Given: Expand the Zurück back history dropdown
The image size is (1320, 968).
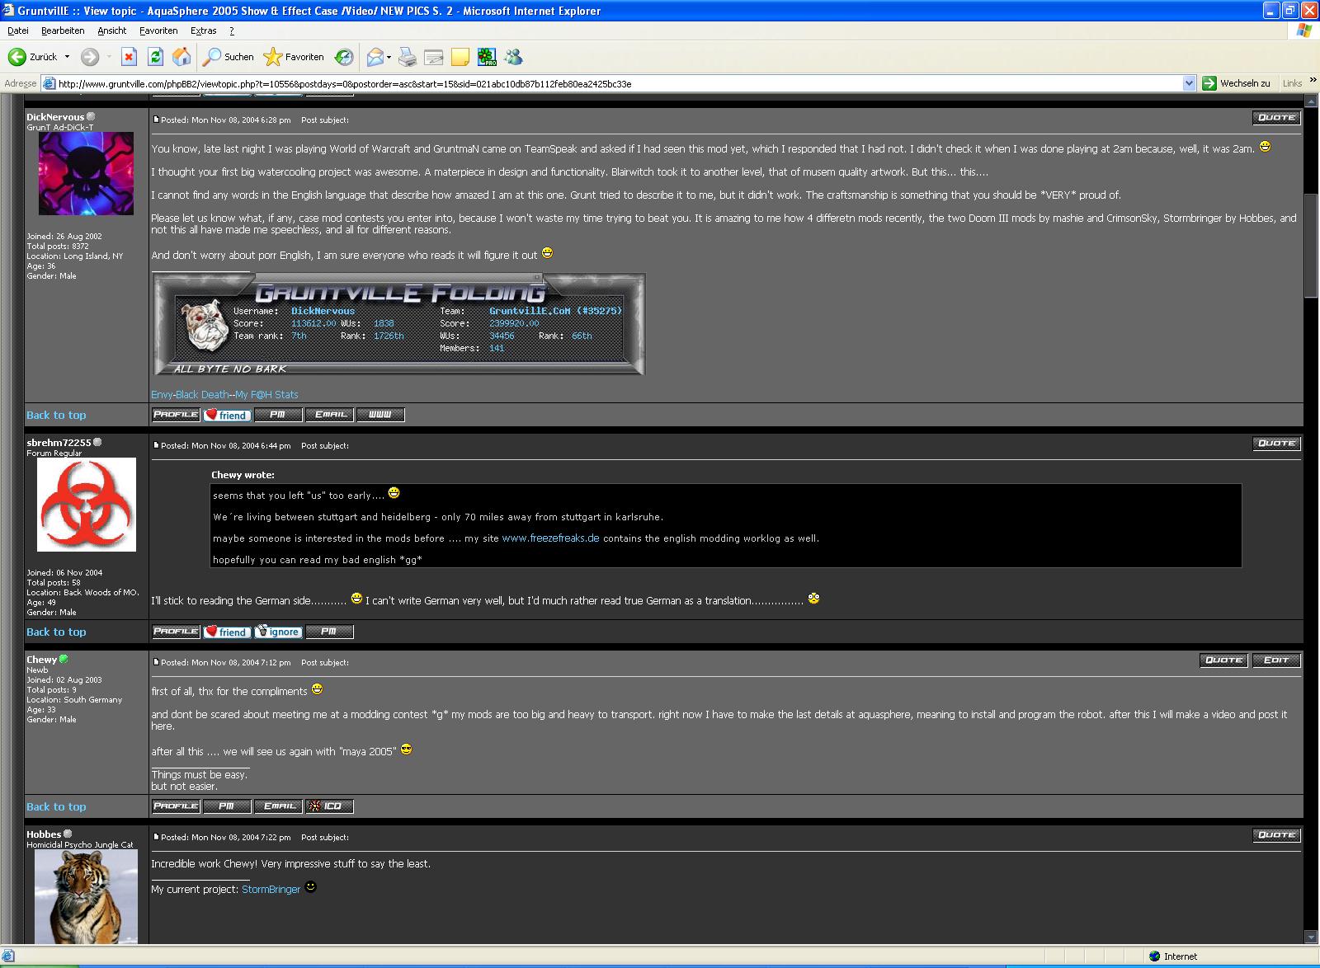Looking at the screenshot, I should tap(67, 57).
